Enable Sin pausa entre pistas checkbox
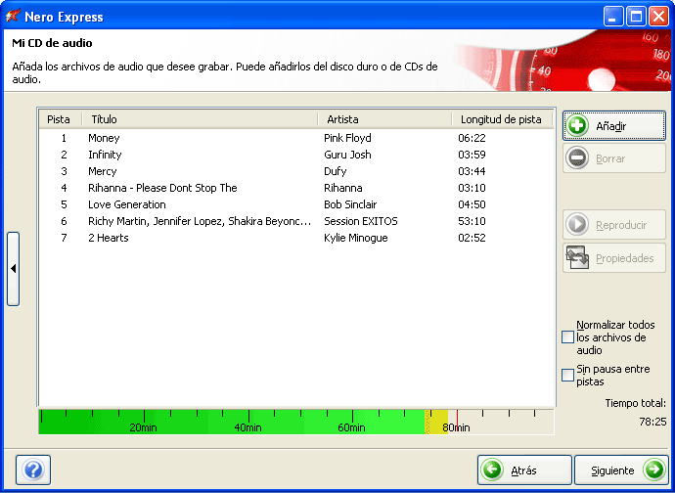The width and height of the screenshot is (675, 493). 568,375
